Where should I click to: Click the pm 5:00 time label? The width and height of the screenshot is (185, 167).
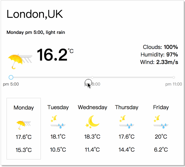tap(11, 84)
